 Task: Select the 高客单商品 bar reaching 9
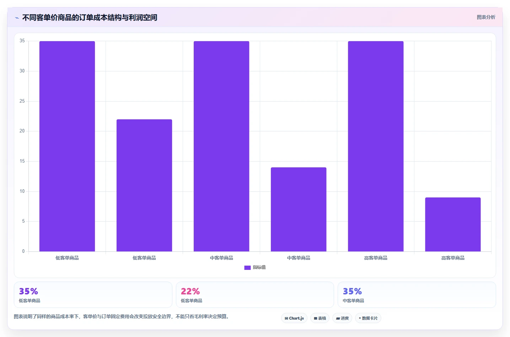tap(453, 224)
